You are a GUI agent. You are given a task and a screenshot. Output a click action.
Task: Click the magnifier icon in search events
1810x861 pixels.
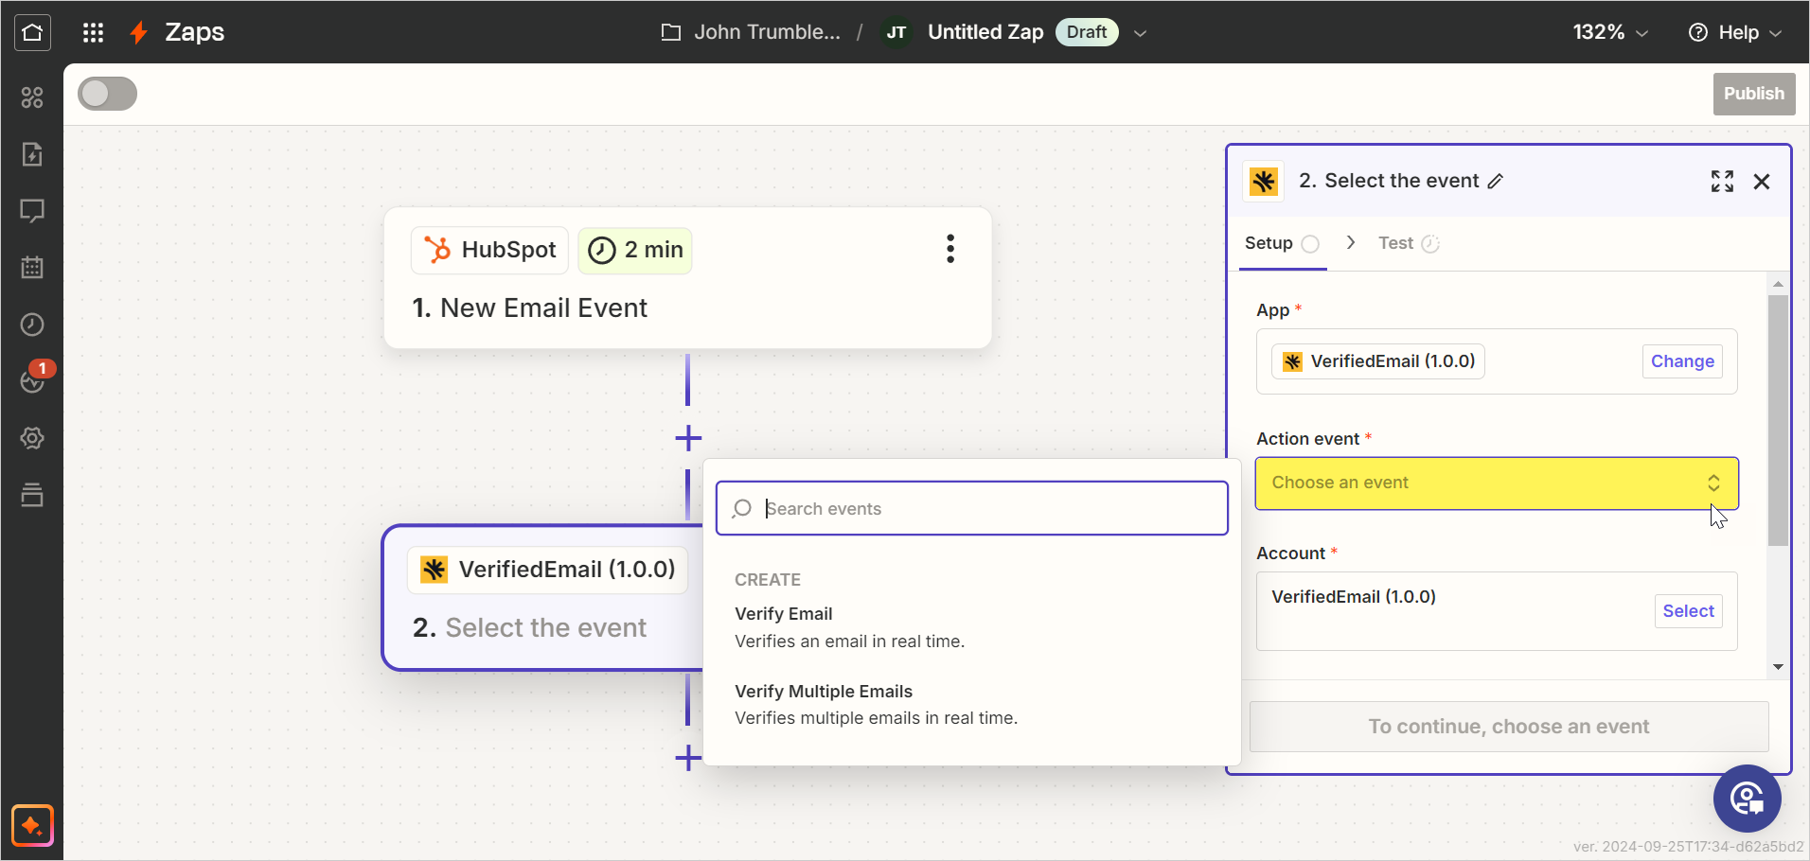[742, 509]
